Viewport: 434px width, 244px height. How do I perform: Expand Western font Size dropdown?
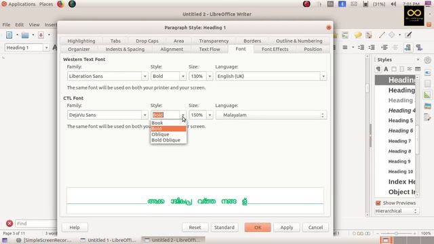[x=210, y=77]
